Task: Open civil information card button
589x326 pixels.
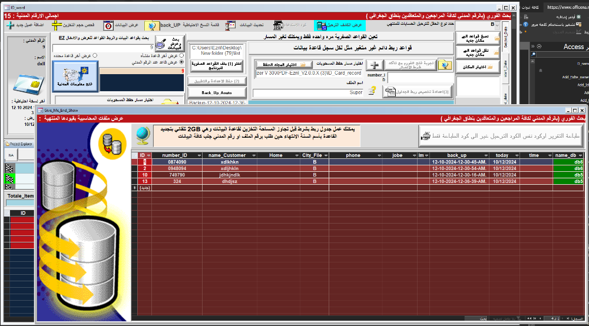Action: (x=75, y=76)
